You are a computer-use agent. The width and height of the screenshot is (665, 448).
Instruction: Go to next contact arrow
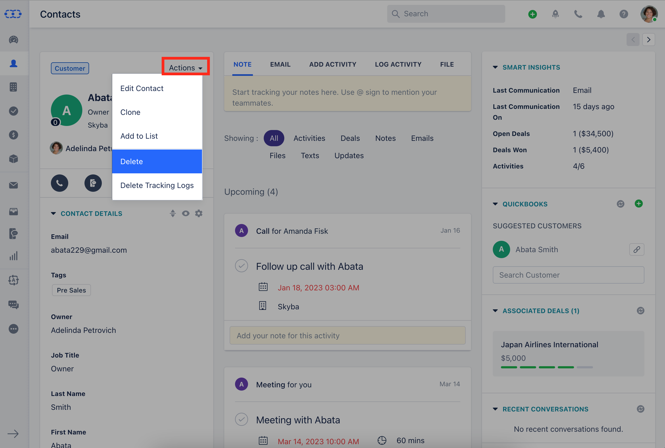click(648, 40)
